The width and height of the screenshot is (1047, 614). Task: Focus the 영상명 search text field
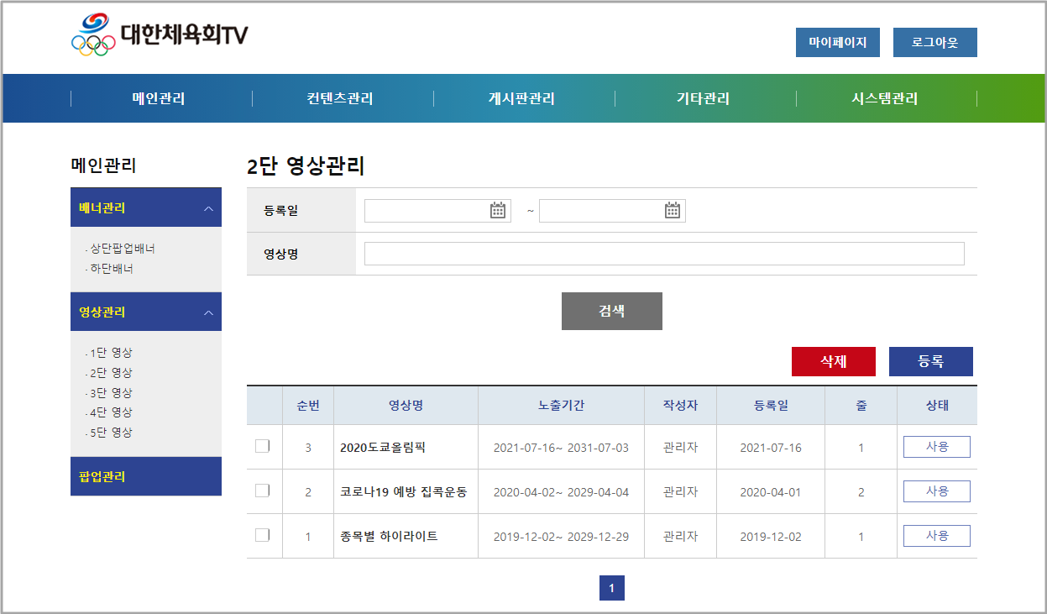[664, 254]
